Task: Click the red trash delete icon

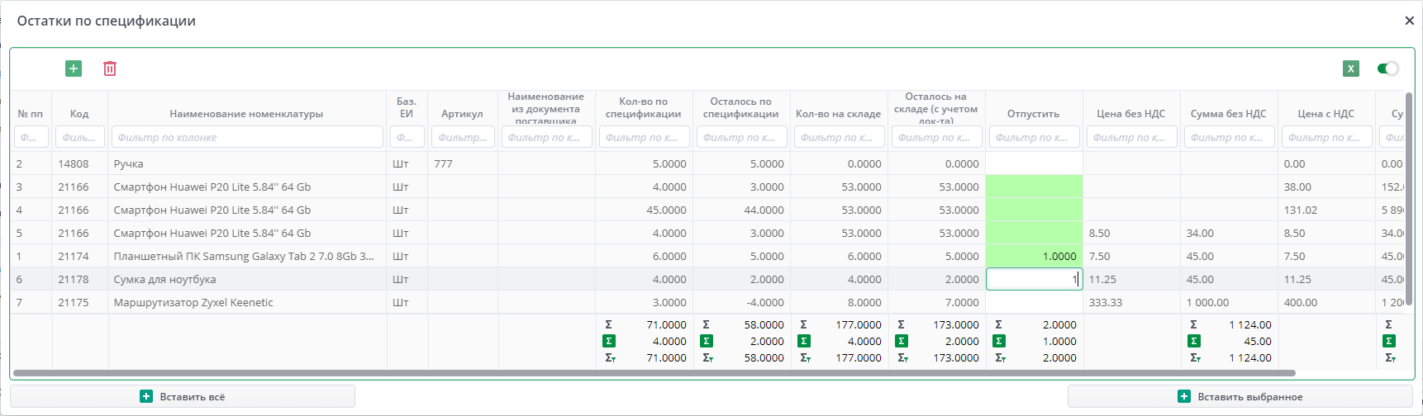Action: (110, 69)
